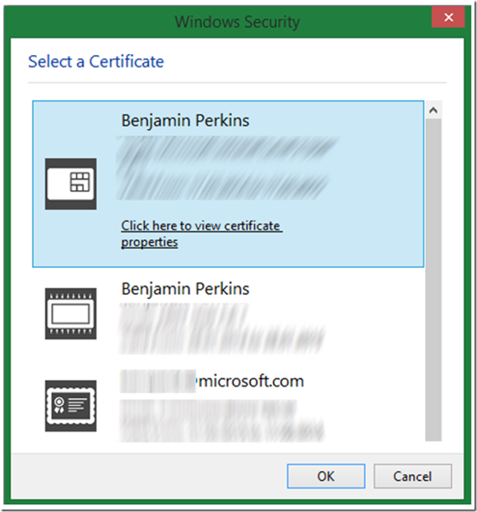Click the smart card certificate icon
The image size is (477, 512).
(70, 184)
